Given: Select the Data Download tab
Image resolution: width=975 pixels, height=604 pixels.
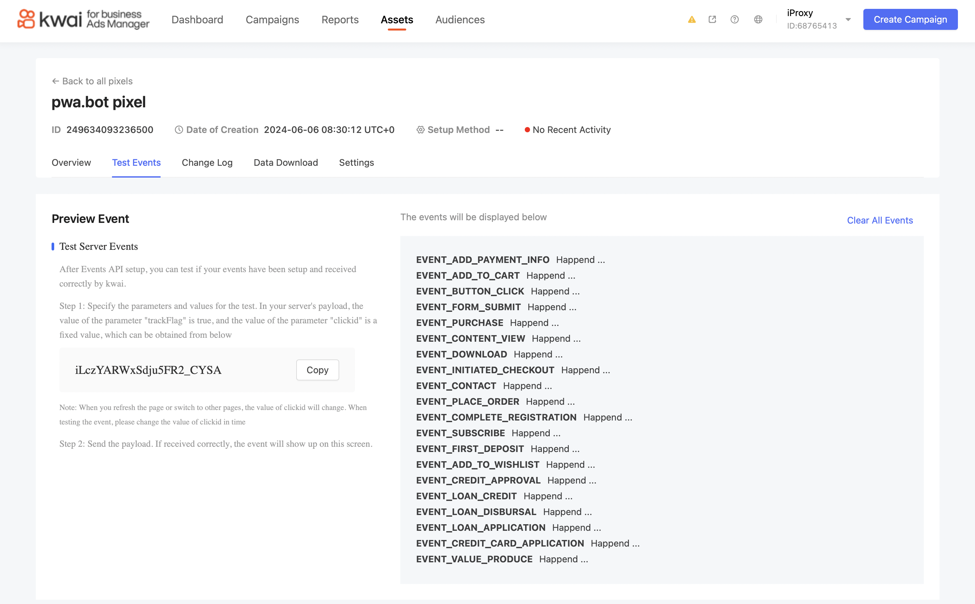Looking at the screenshot, I should (x=286, y=162).
